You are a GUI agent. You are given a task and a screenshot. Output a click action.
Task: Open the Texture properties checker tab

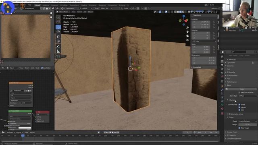pos(222,114)
